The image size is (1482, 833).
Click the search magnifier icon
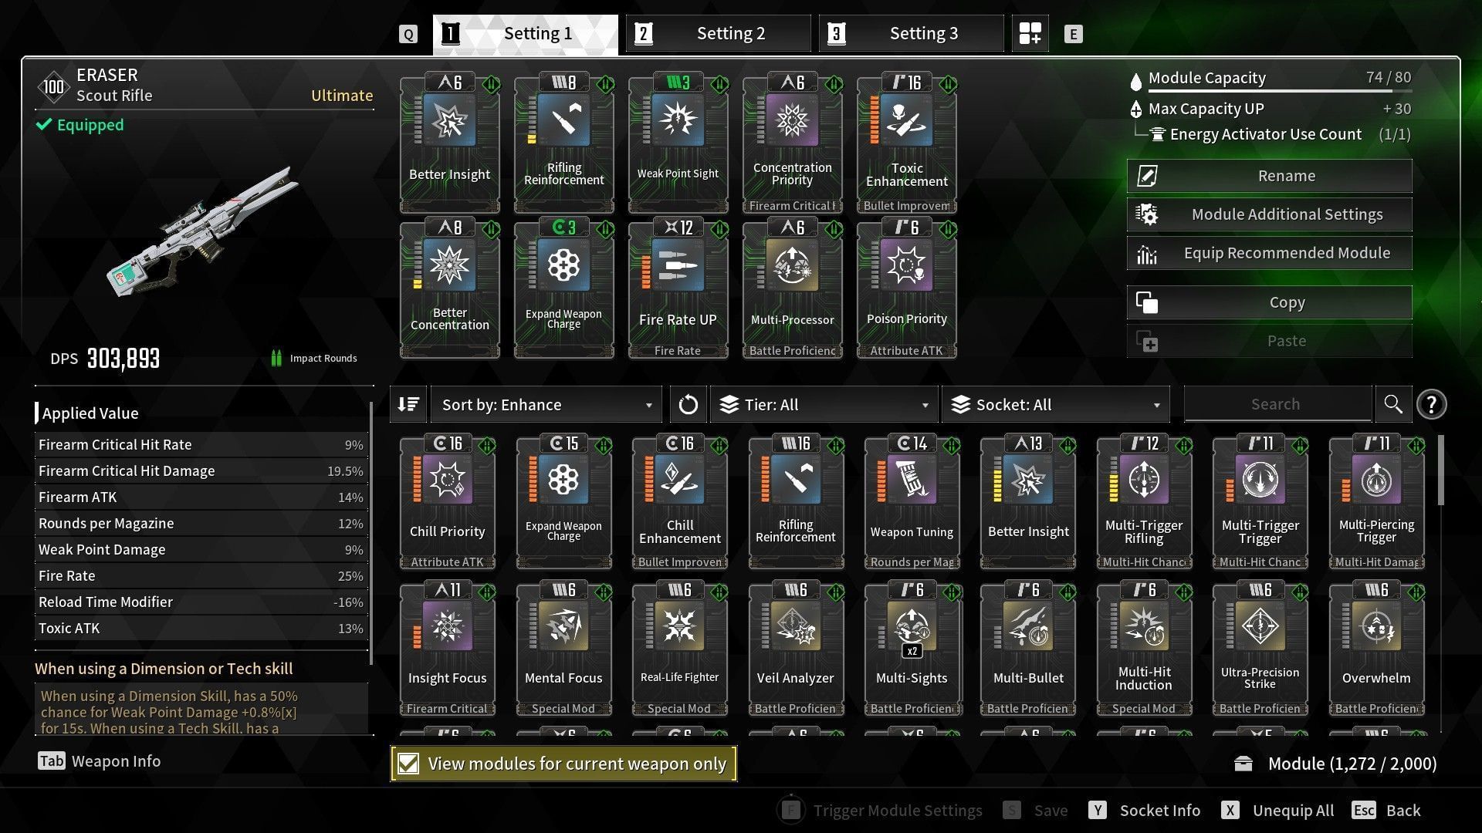[x=1393, y=404]
